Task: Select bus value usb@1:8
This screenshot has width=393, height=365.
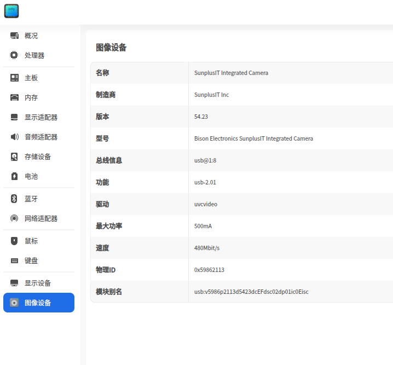Action: (205, 160)
